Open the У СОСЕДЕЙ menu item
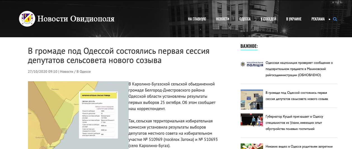 click(268, 19)
